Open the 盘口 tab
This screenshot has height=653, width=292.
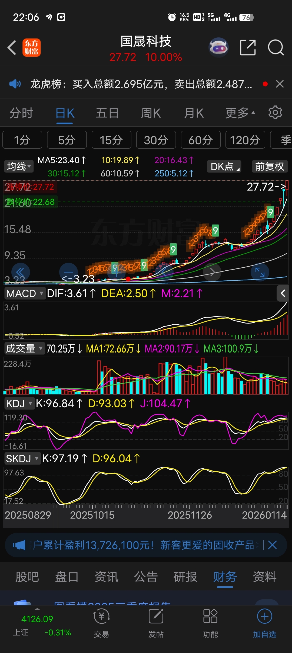67,577
